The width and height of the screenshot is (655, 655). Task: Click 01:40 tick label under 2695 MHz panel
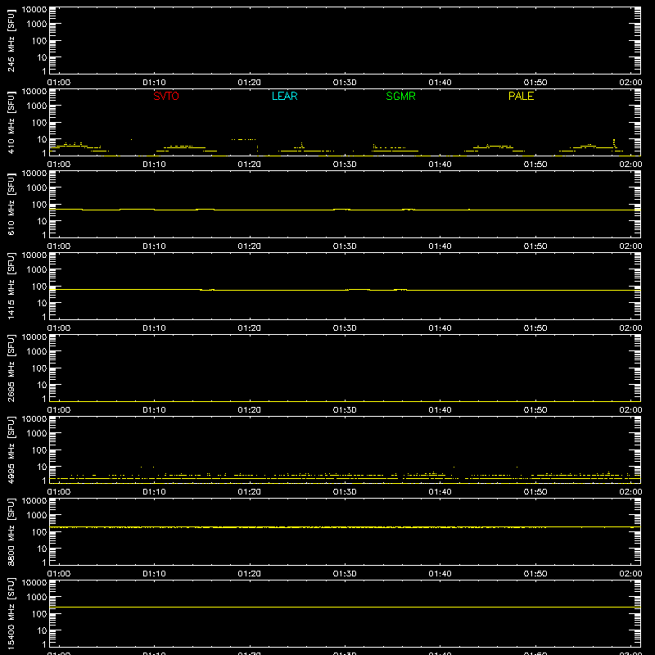point(440,410)
